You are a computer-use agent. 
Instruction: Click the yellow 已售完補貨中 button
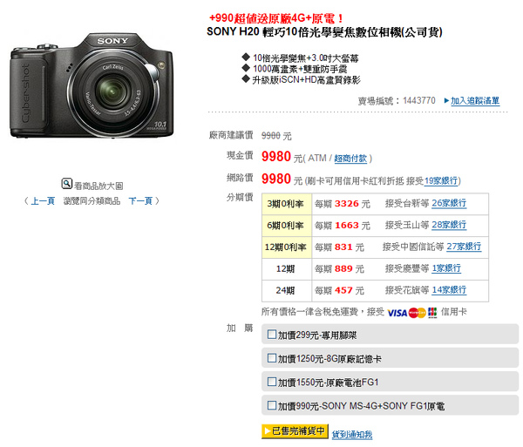pos(295,431)
